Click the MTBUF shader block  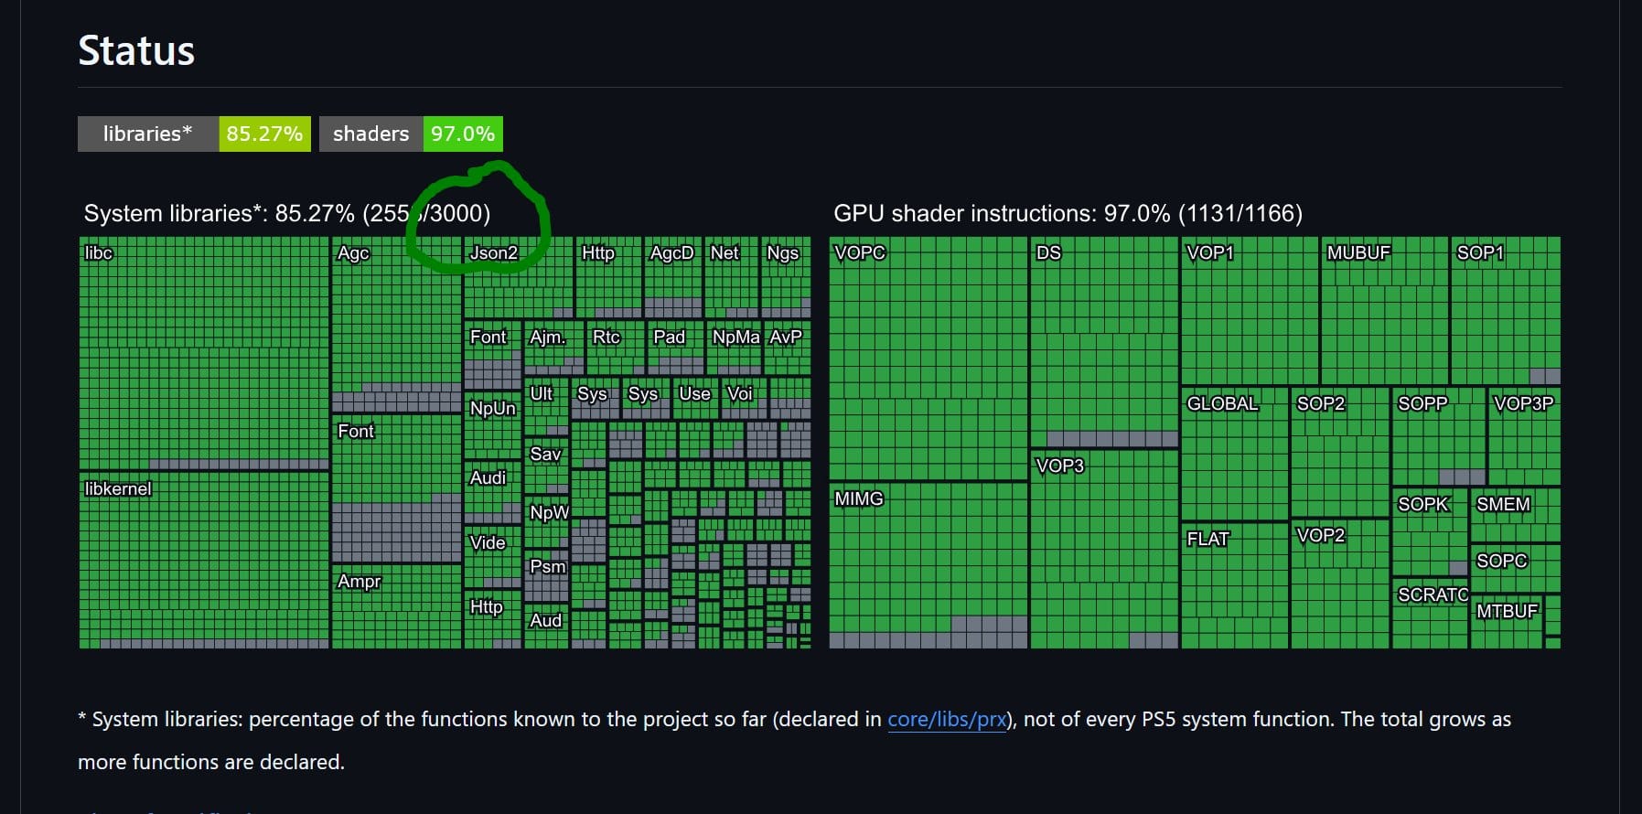click(1507, 622)
